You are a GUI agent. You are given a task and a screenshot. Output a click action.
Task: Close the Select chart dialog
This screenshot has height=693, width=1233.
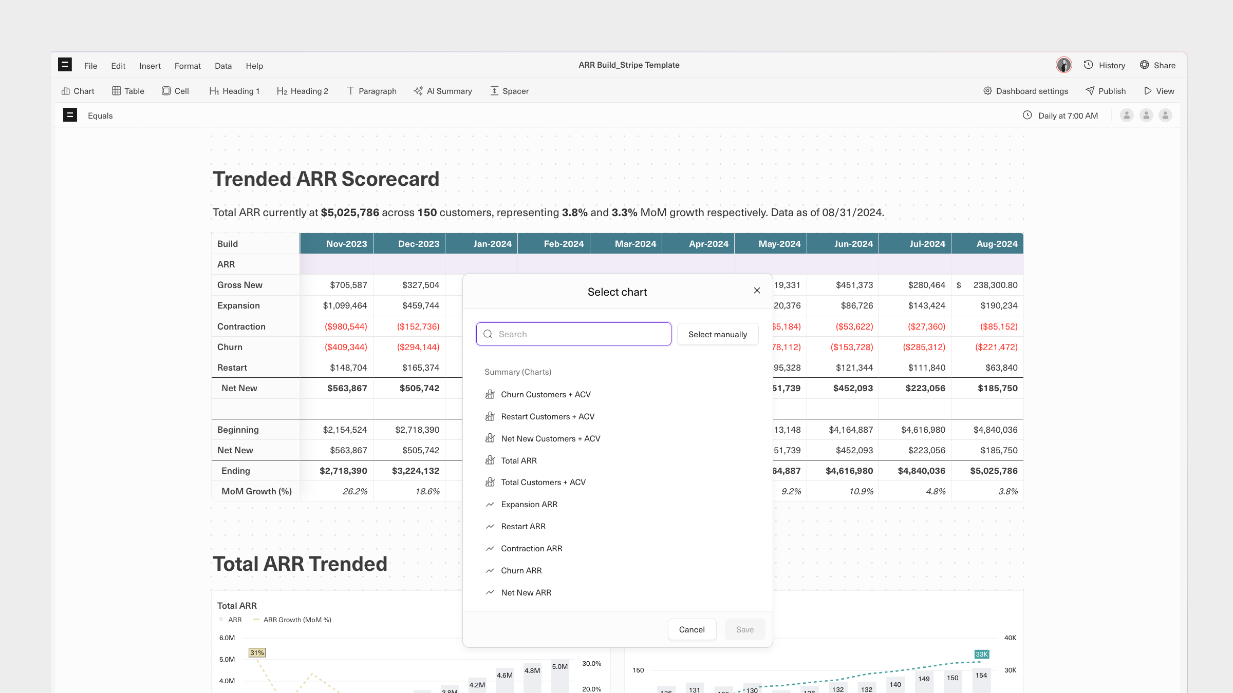coord(757,291)
